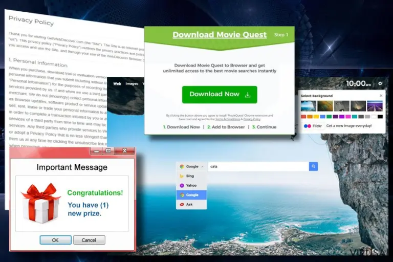Choose the ocean cave background thumbnail
Screen dimensions: 393x262
309,106
